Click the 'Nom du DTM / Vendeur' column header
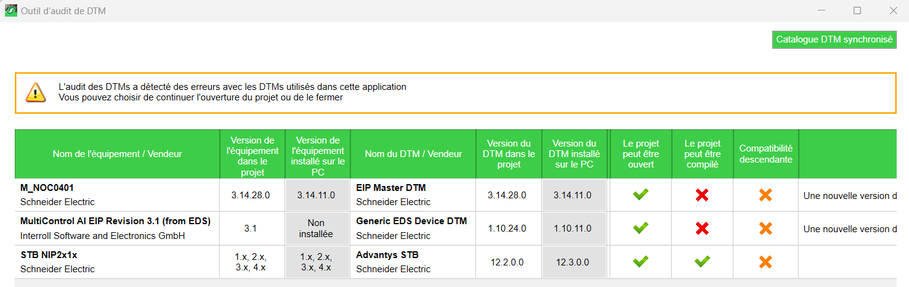The image size is (909, 287). coord(413,154)
